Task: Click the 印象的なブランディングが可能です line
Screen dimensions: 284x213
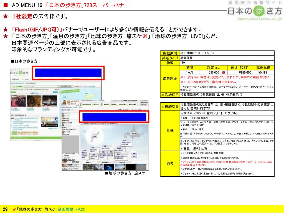Action: pyautogui.click(x=54, y=49)
